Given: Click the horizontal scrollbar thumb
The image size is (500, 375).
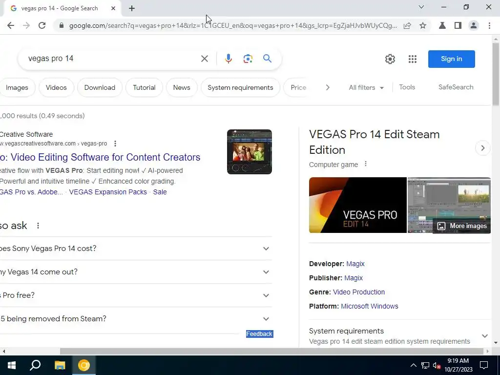Looking at the screenshot, I should [271, 351].
